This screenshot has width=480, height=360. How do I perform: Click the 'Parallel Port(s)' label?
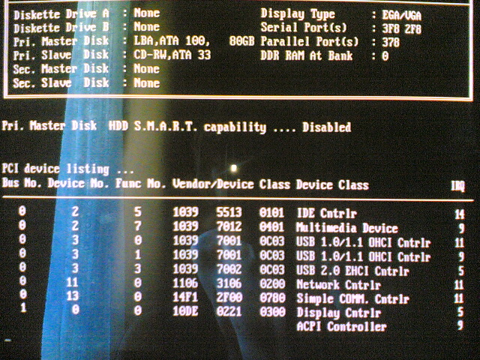[x=310, y=41]
